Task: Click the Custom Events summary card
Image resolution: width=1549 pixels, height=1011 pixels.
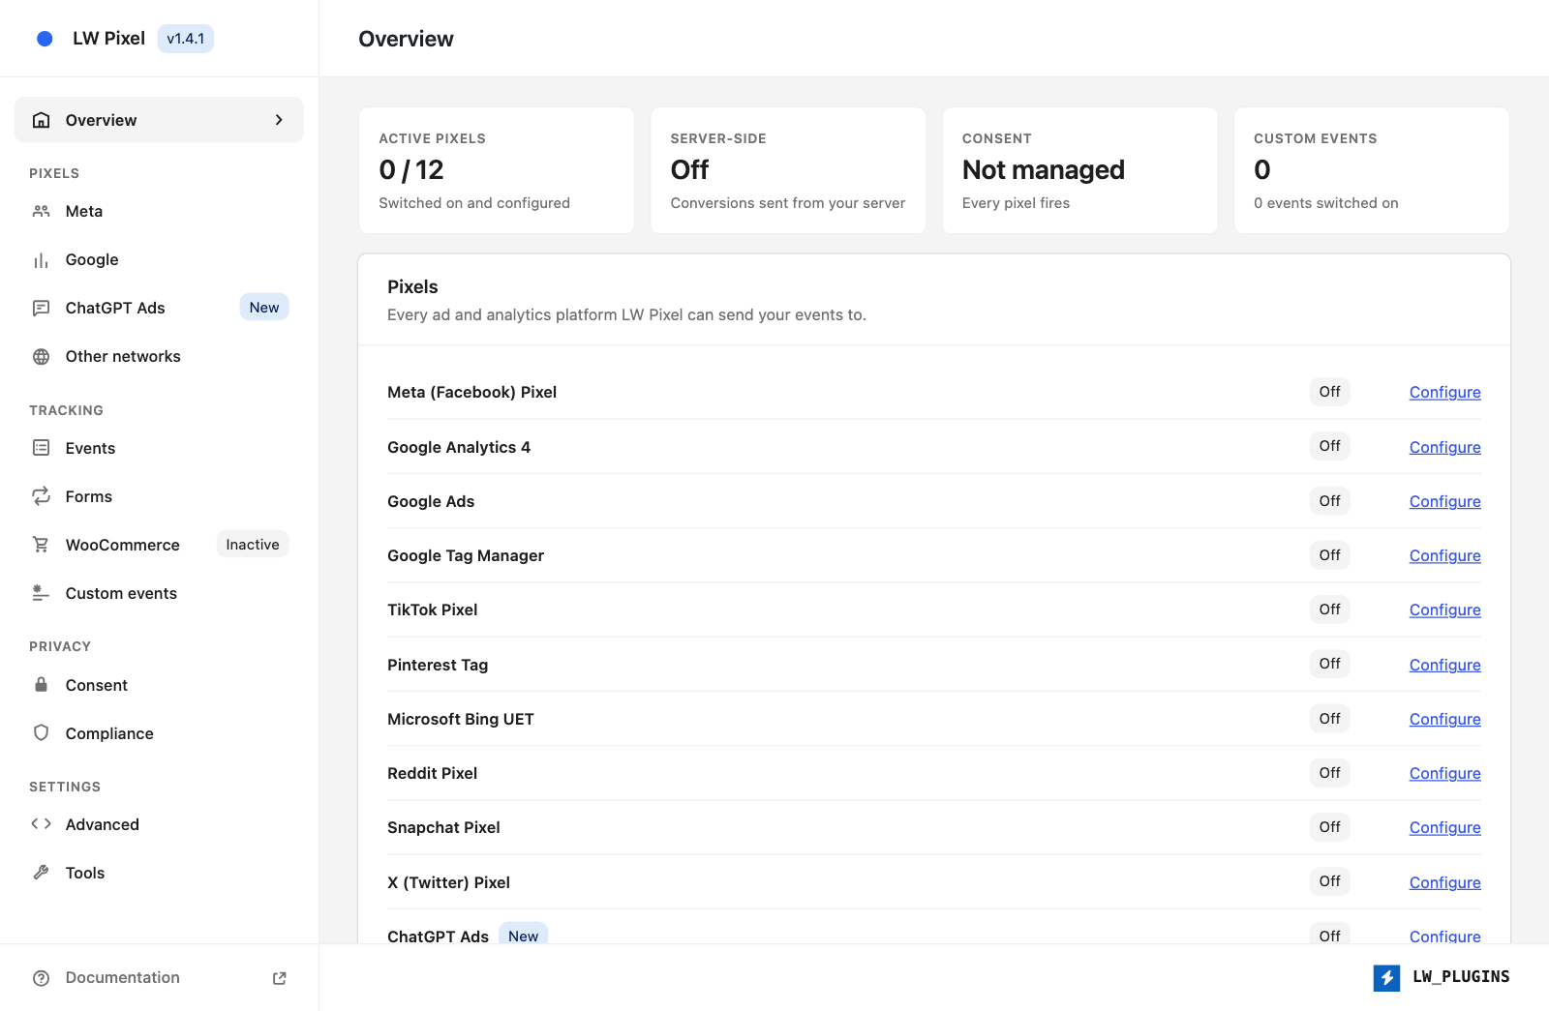Action: [1371, 170]
